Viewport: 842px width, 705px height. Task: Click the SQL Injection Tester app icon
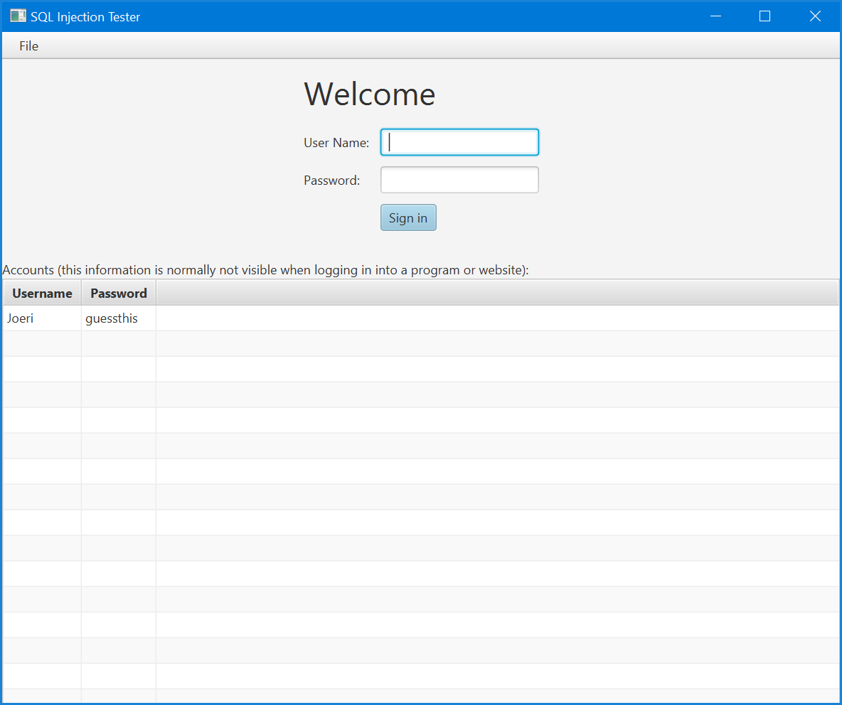(x=18, y=16)
